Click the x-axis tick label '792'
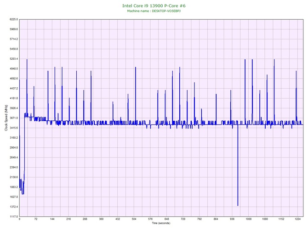The width and height of the screenshot is (308, 231). pyautogui.click(x=200, y=219)
